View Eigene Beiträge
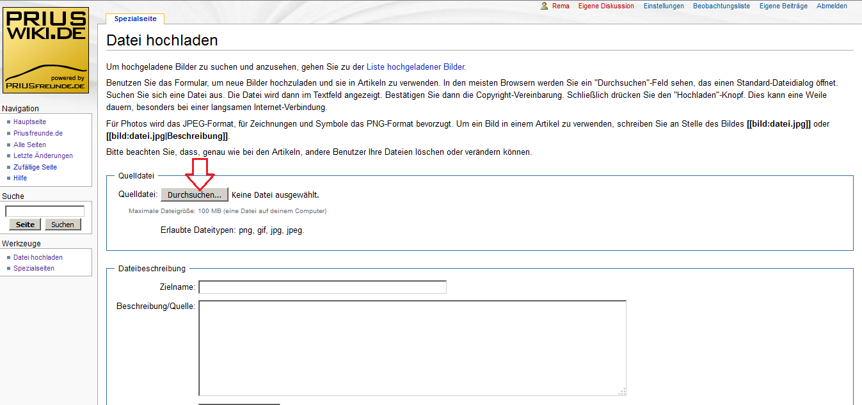Viewport: 862px width, 405px height. (x=783, y=6)
